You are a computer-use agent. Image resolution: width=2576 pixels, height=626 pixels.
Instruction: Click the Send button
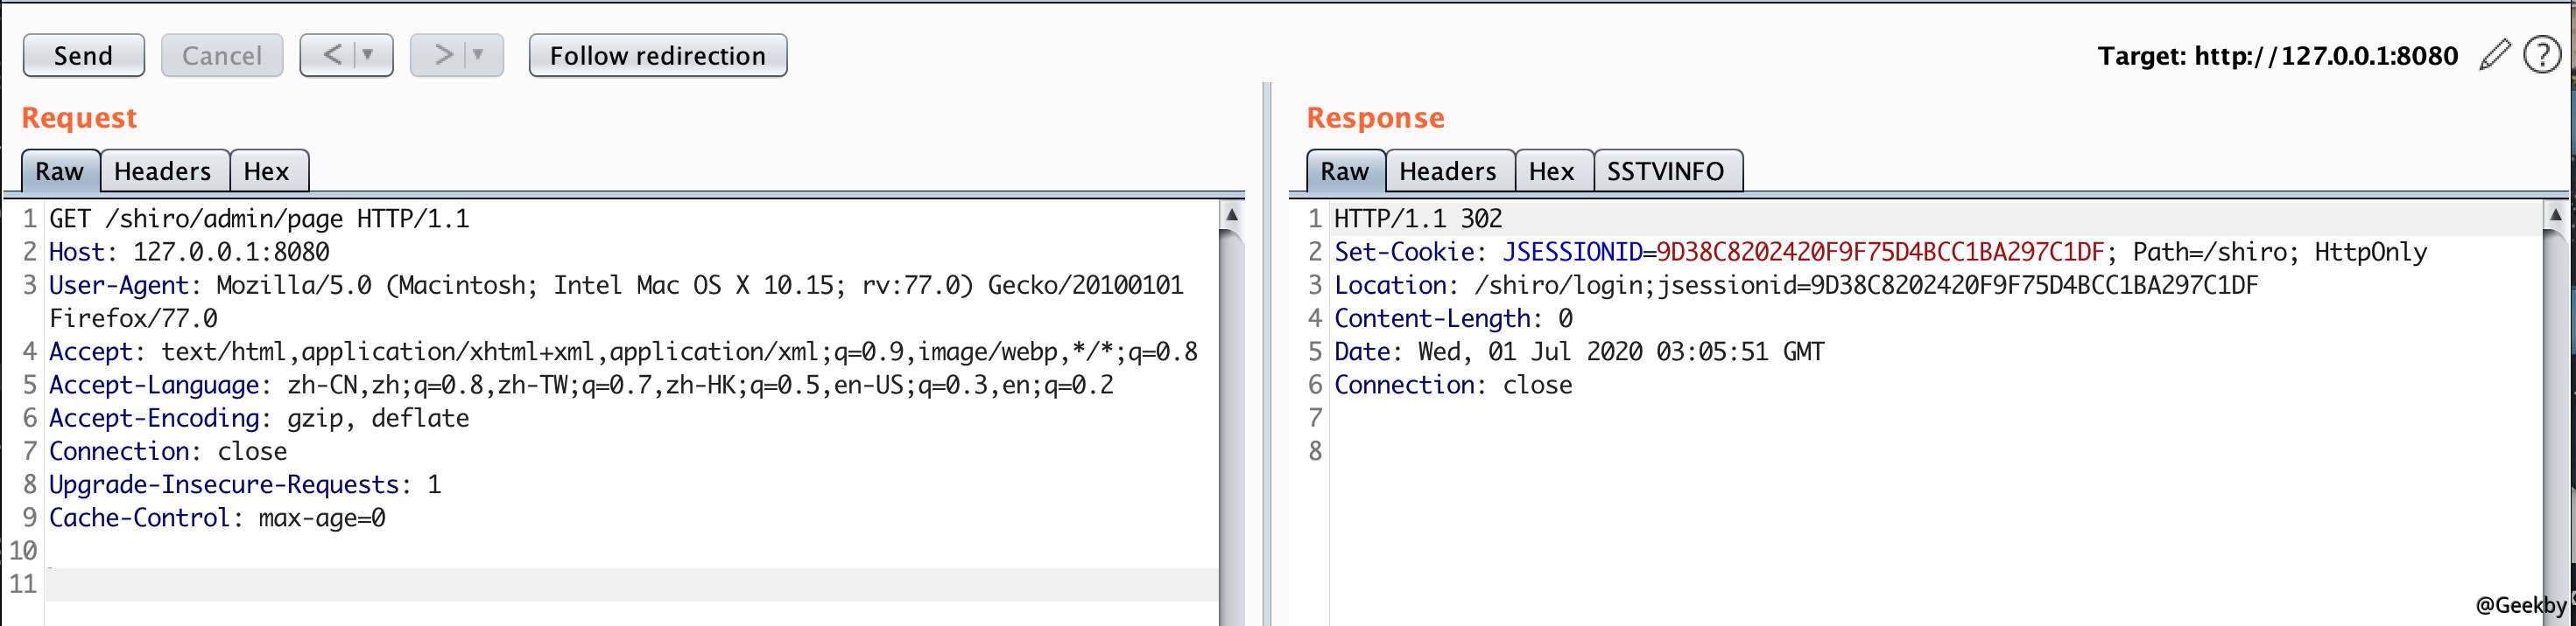83,56
